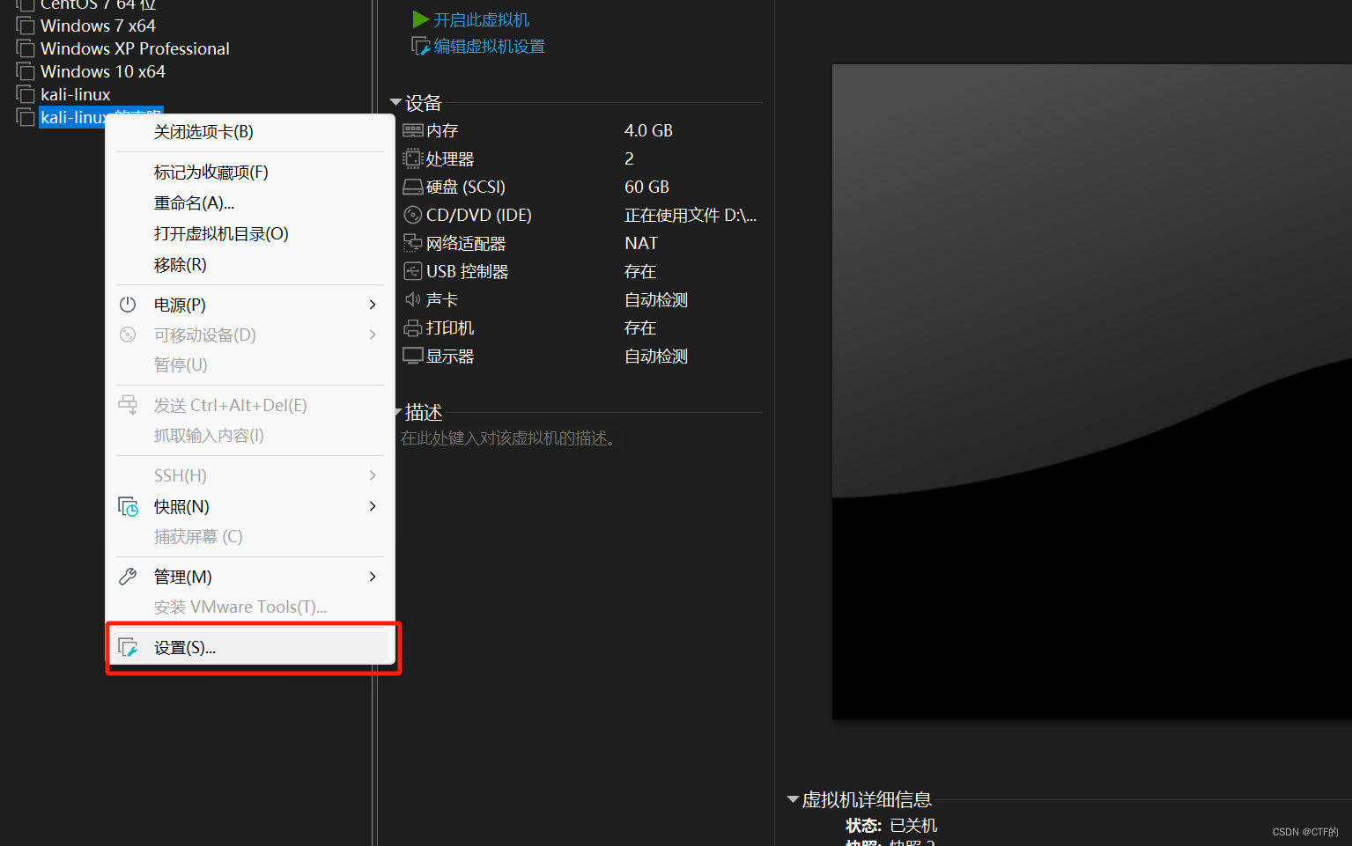
Task: Click the 打印机 device label
Action: pyautogui.click(x=450, y=327)
